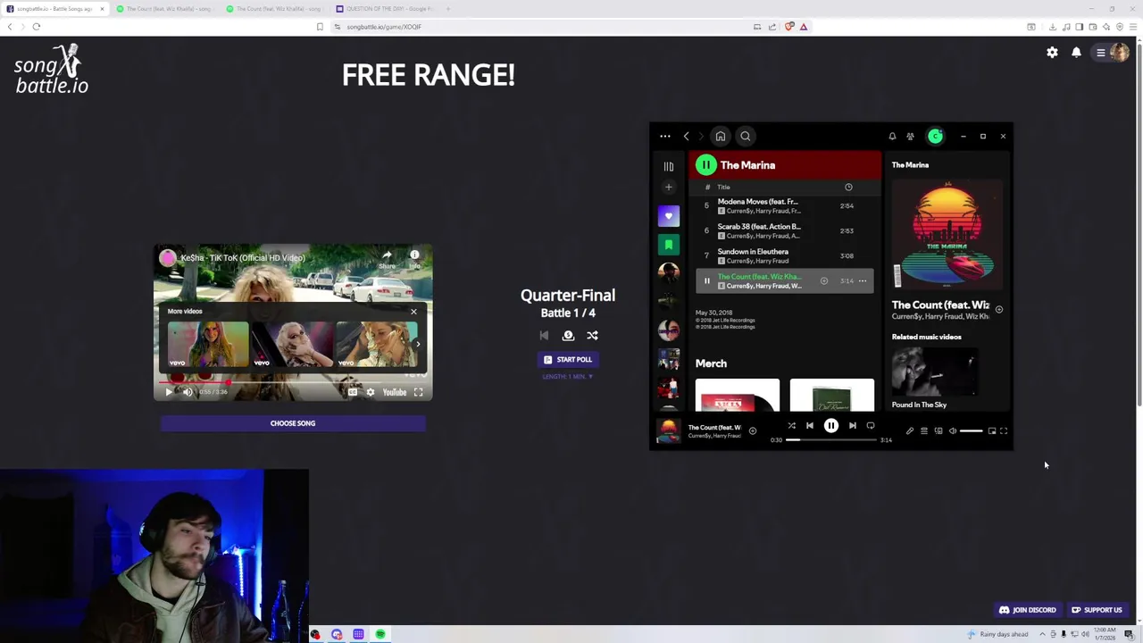Open Spotify Search

click(x=746, y=137)
